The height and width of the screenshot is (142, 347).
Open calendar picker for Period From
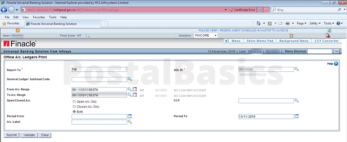[x=130, y=116]
